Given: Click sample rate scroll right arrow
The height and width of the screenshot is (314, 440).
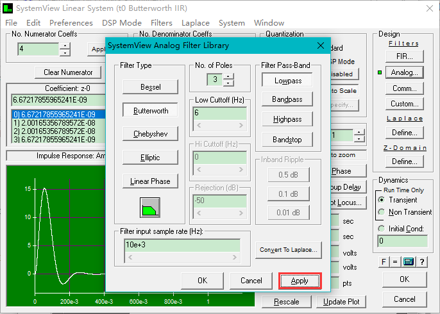Looking at the screenshot, I should (235, 257).
